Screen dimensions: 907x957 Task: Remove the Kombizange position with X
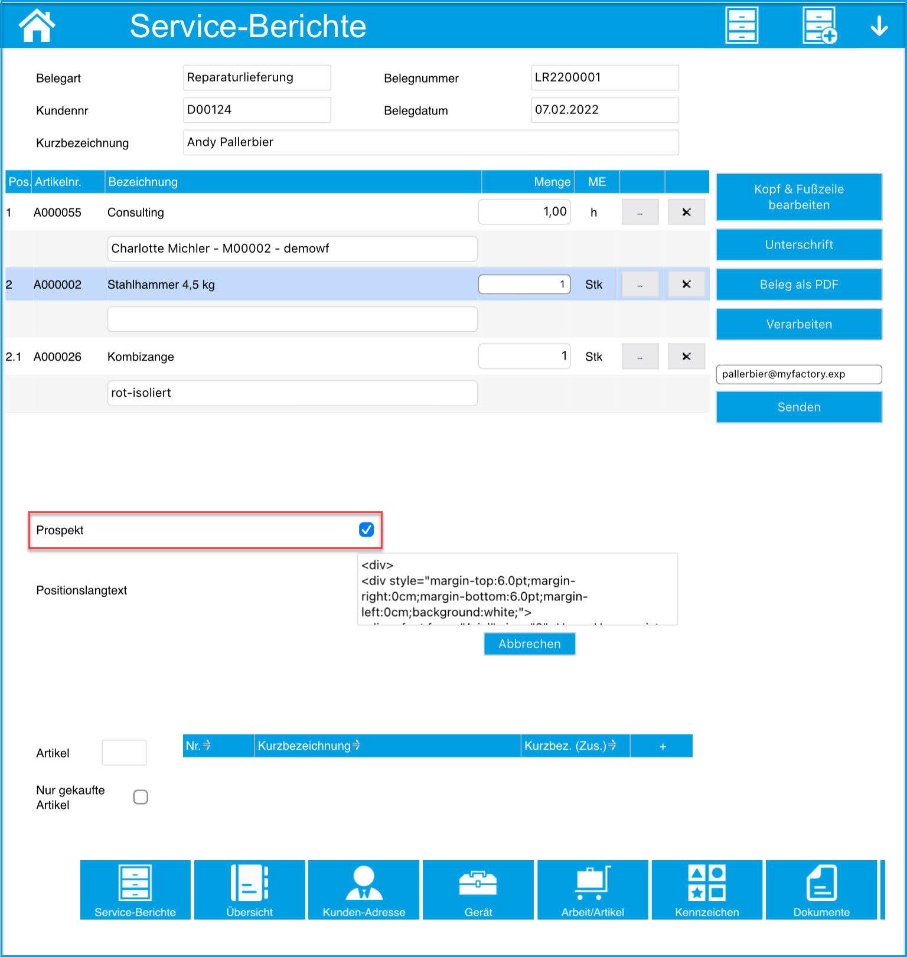[x=686, y=357]
